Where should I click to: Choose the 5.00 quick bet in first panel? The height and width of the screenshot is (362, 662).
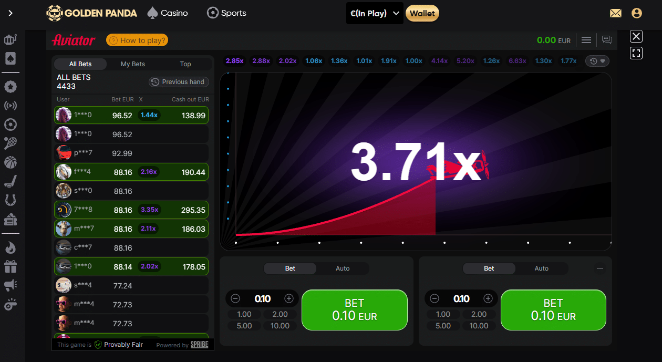(244, 326)
